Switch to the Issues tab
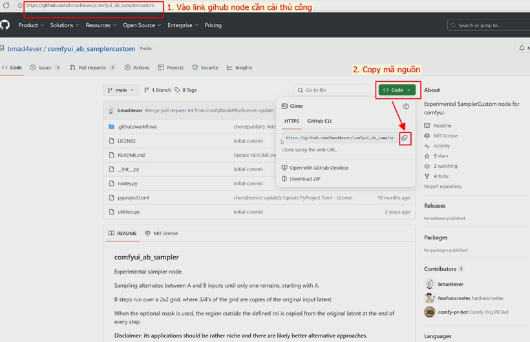The image size is (530, 342). 45,68
